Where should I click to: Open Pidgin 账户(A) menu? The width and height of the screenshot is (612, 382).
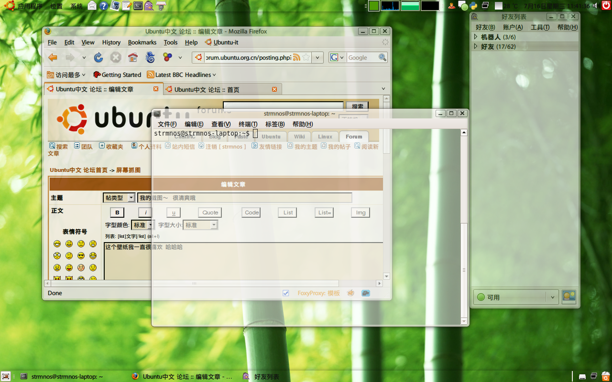tap(513, 27)
